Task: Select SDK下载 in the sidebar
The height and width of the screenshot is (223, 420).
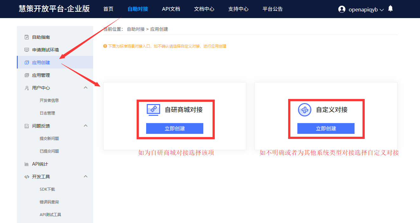Action: coord(47,189)
